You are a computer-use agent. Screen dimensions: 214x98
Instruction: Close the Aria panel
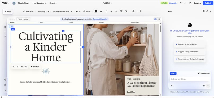click(211, 11)
